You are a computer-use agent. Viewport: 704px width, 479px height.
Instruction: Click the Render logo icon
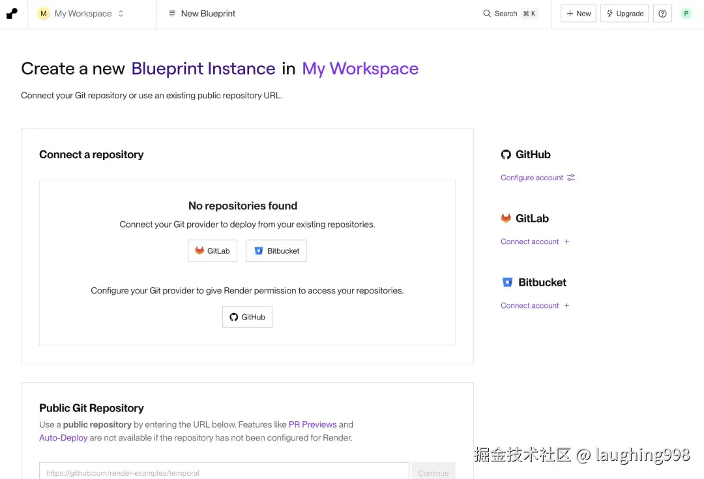point(12,14)
